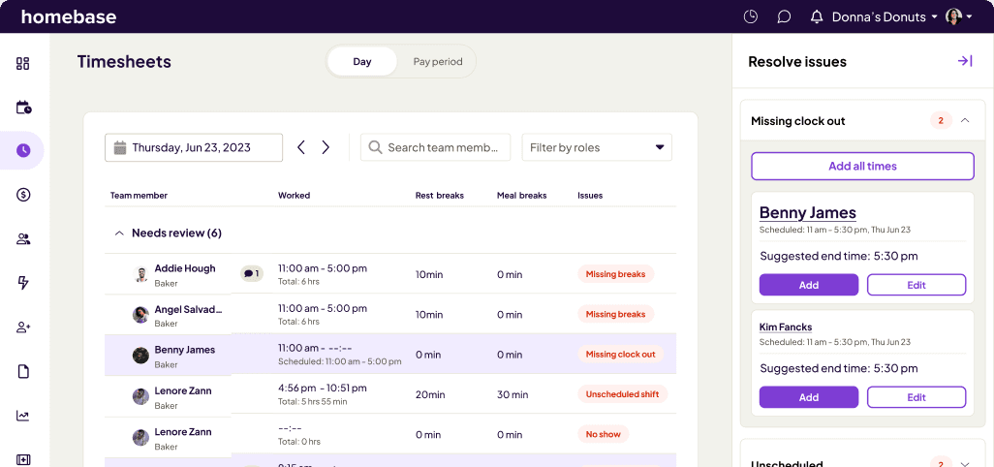994x467 pixels.
Task: Go to previous day arrow
Action: [301, 147]
